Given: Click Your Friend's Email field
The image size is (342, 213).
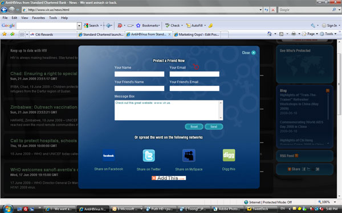Looking at the screenshot, I should point(194,88).
